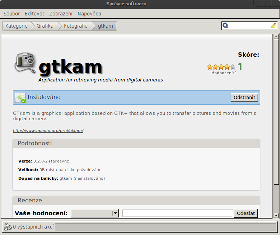Open the gphoto.org project link
The image size is (280, 235).
(48, 131)
